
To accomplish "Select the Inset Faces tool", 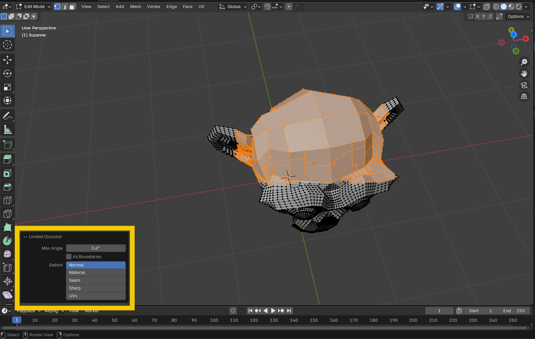I will 7,173.
